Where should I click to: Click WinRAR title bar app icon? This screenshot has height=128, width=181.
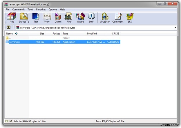(x=6, y=4)
